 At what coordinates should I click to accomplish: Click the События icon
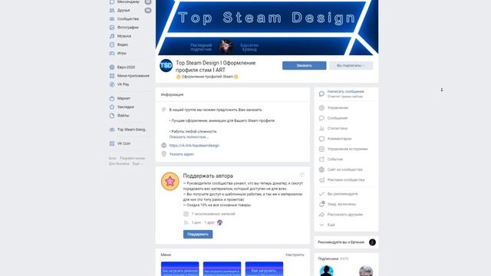(x=321, y=159)
